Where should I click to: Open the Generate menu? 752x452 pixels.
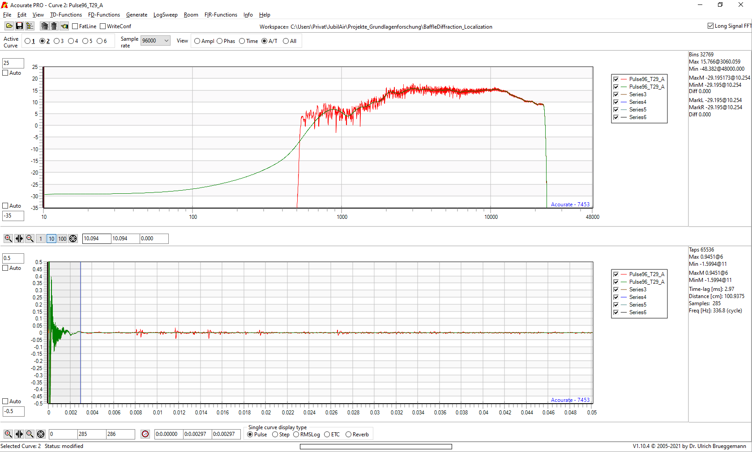click(137, 15)
